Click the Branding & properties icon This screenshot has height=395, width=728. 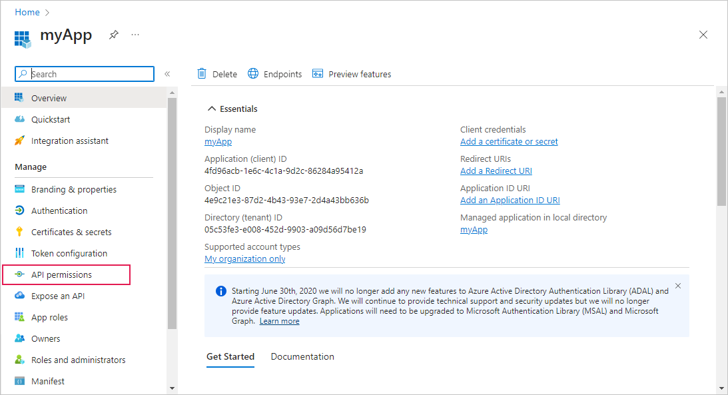tap(19, 189)
